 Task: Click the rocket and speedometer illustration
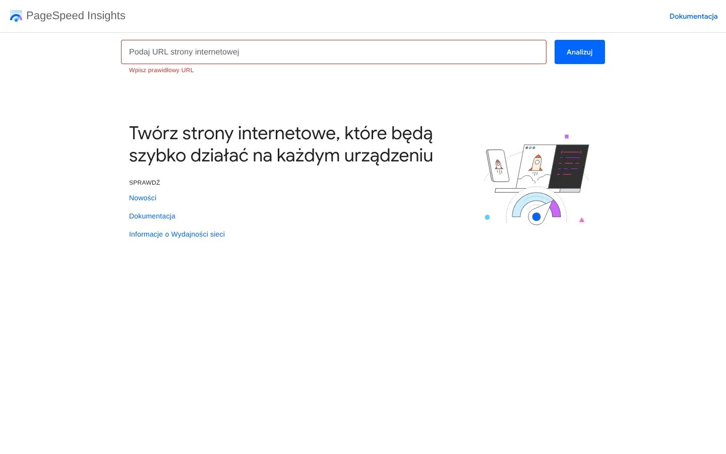(x=536, y=180)
